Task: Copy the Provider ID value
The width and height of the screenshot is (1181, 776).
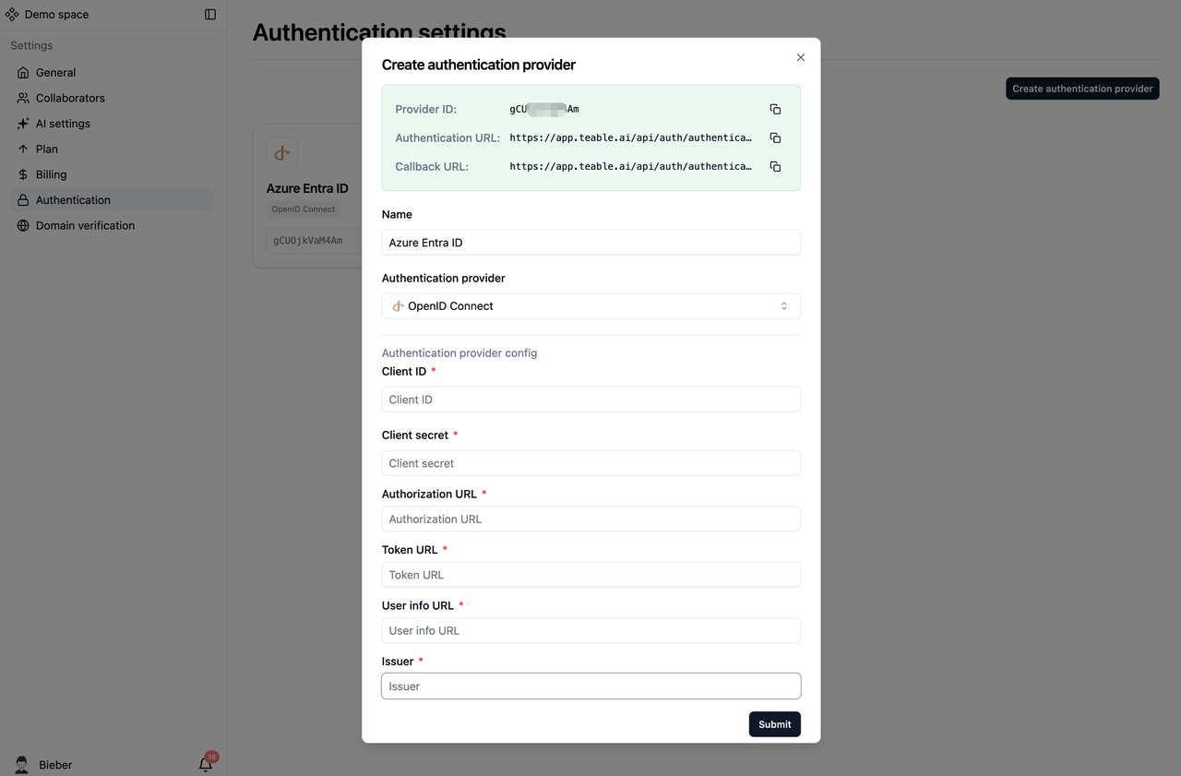Action: [775, 109]
